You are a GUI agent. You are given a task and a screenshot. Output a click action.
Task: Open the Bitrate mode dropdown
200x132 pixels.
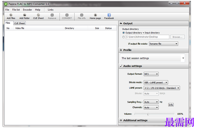pos(156,82)
